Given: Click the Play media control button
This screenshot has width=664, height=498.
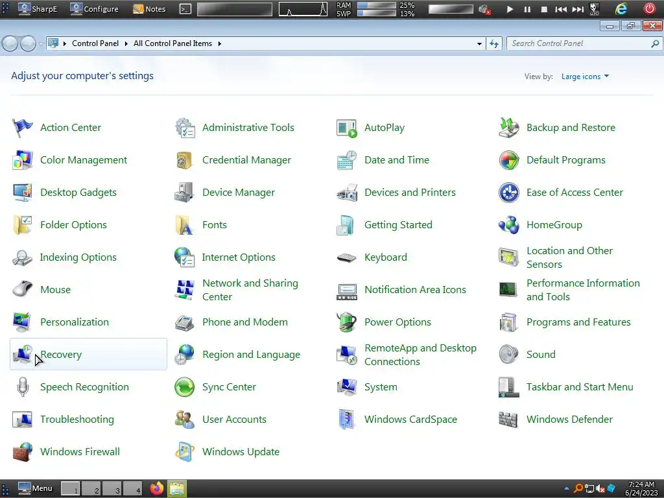Looking at the screenshot, I should [510, 9].
